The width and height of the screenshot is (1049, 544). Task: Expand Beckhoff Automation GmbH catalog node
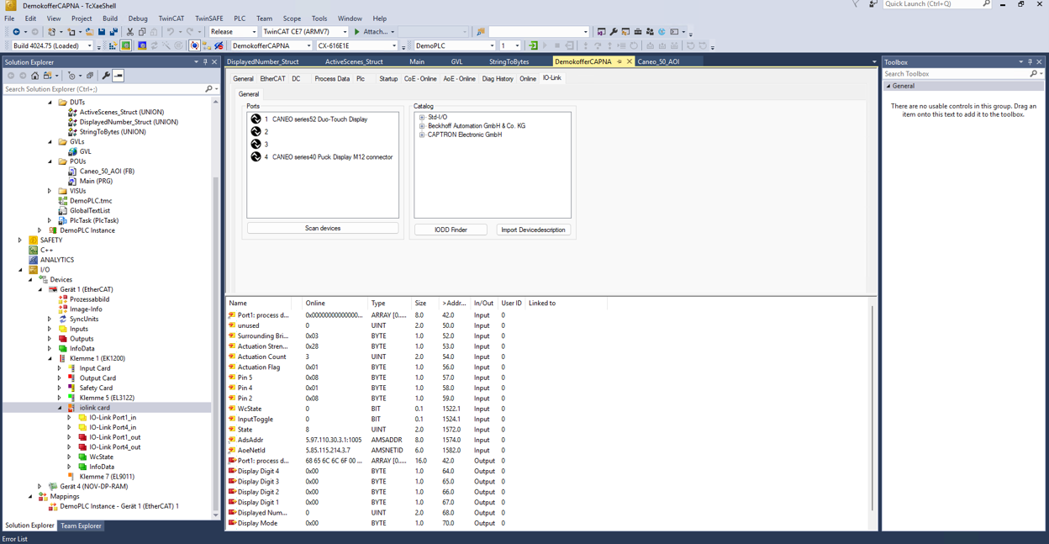pos(422,126)
